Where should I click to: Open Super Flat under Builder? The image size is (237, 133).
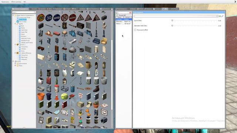pos(24,32)
